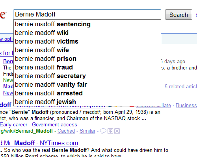Screen dimensions: 197x157
Task: Click inside the Bernie Madoff search box
Action: click(x=87, y=15)
